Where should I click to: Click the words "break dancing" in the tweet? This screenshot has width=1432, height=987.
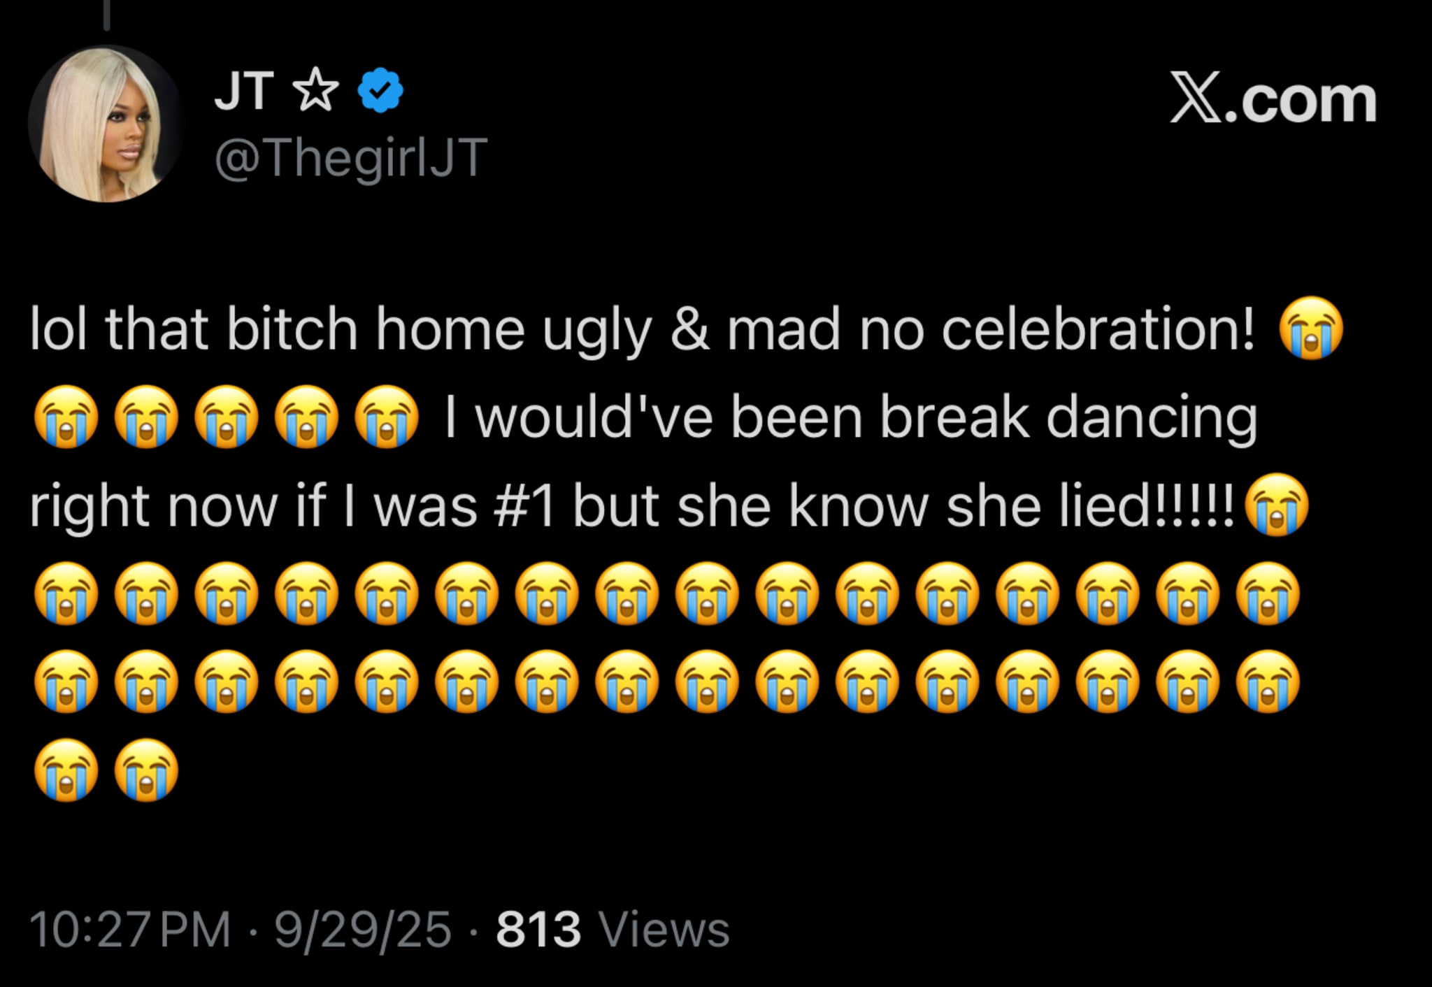click(1068, 417)
